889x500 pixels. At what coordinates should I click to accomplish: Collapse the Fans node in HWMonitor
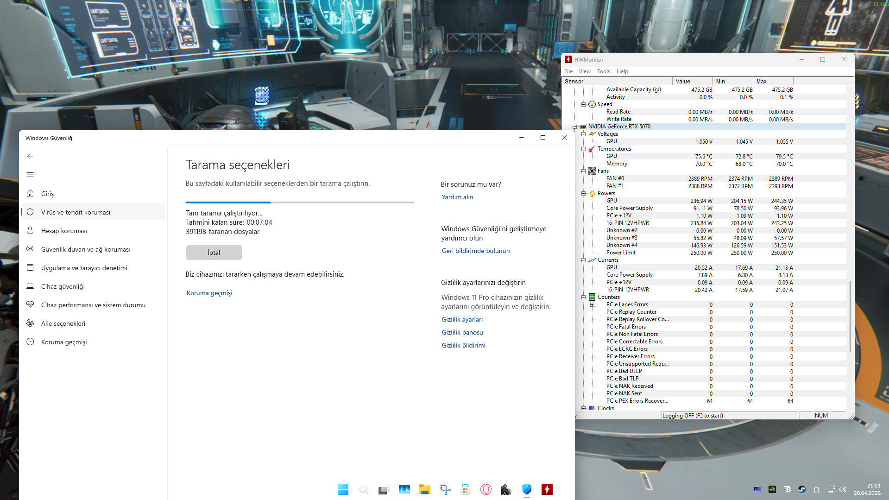[x=583, y=171]
